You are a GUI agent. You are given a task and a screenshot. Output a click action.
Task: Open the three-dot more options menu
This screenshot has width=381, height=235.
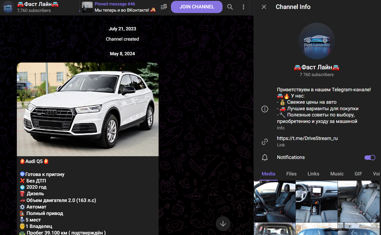pos(243,7)
